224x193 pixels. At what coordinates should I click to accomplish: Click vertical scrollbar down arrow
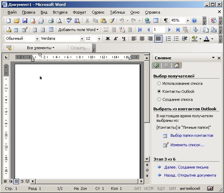[x=147, y=159]
